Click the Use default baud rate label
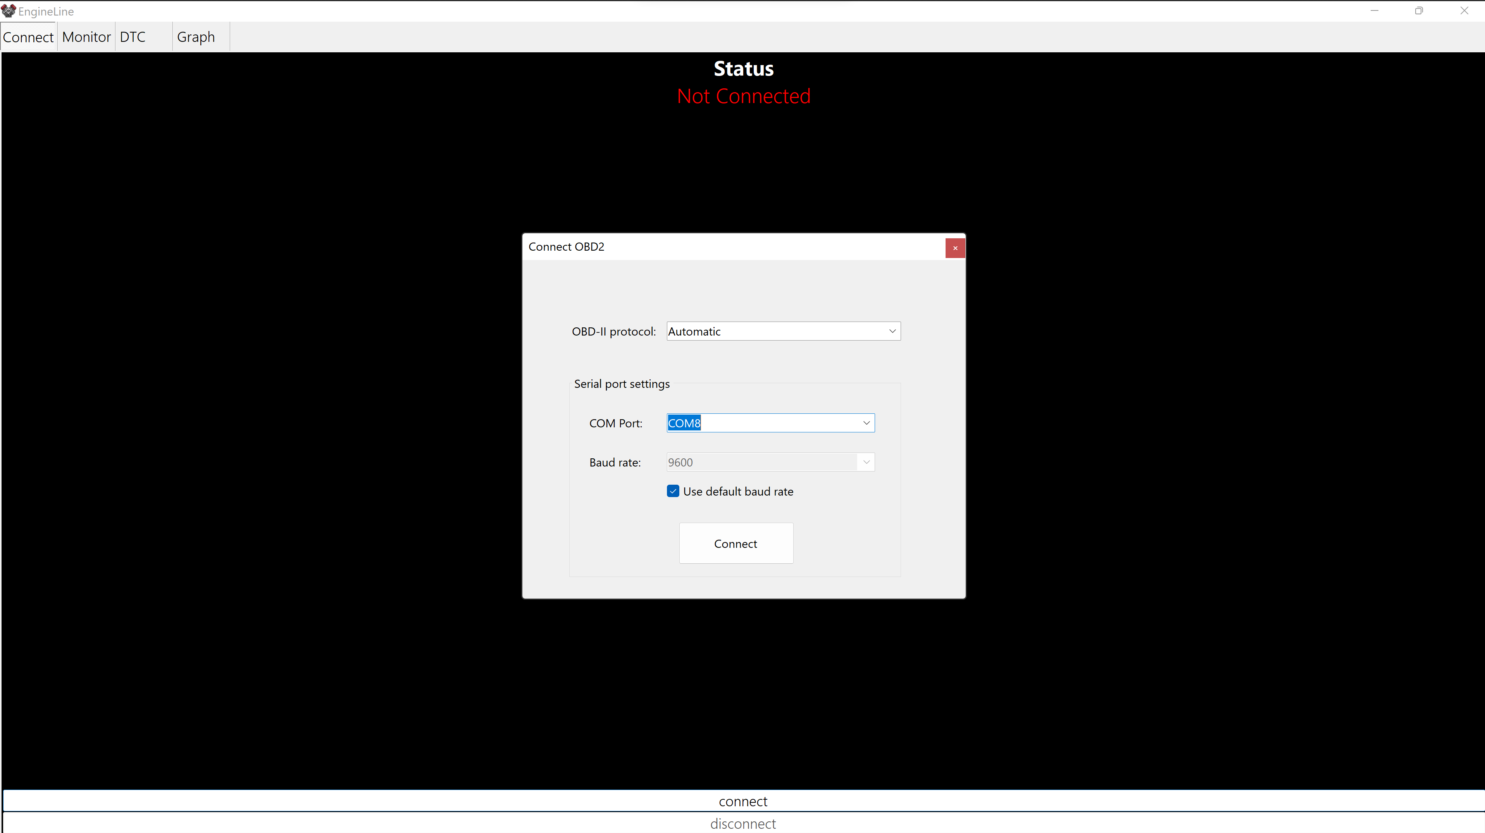1485x833 pixels. (738, 492)
